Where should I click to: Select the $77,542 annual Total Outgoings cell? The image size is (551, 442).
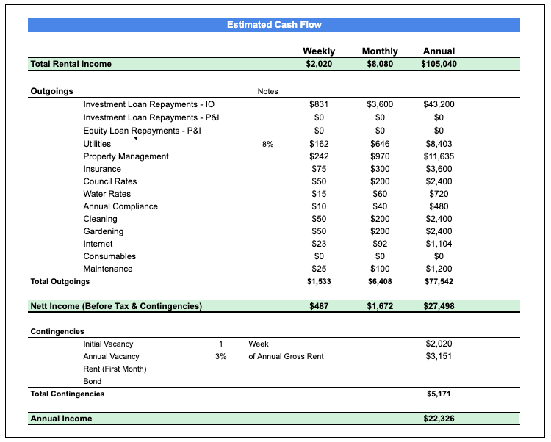439,281
